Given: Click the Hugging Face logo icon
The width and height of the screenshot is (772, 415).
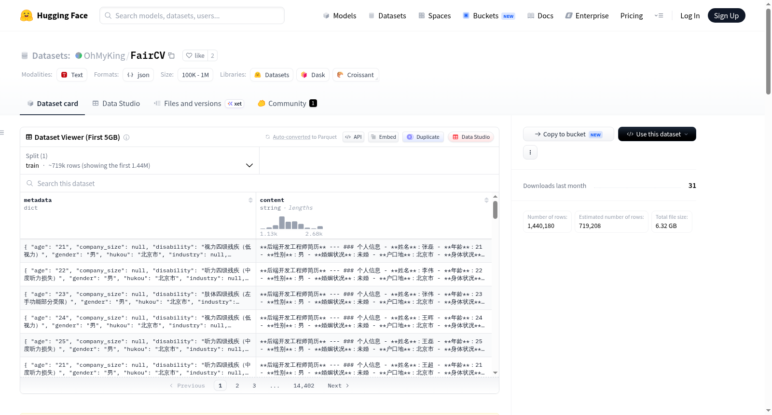Looking at the screenshot, I should (27, 15).
